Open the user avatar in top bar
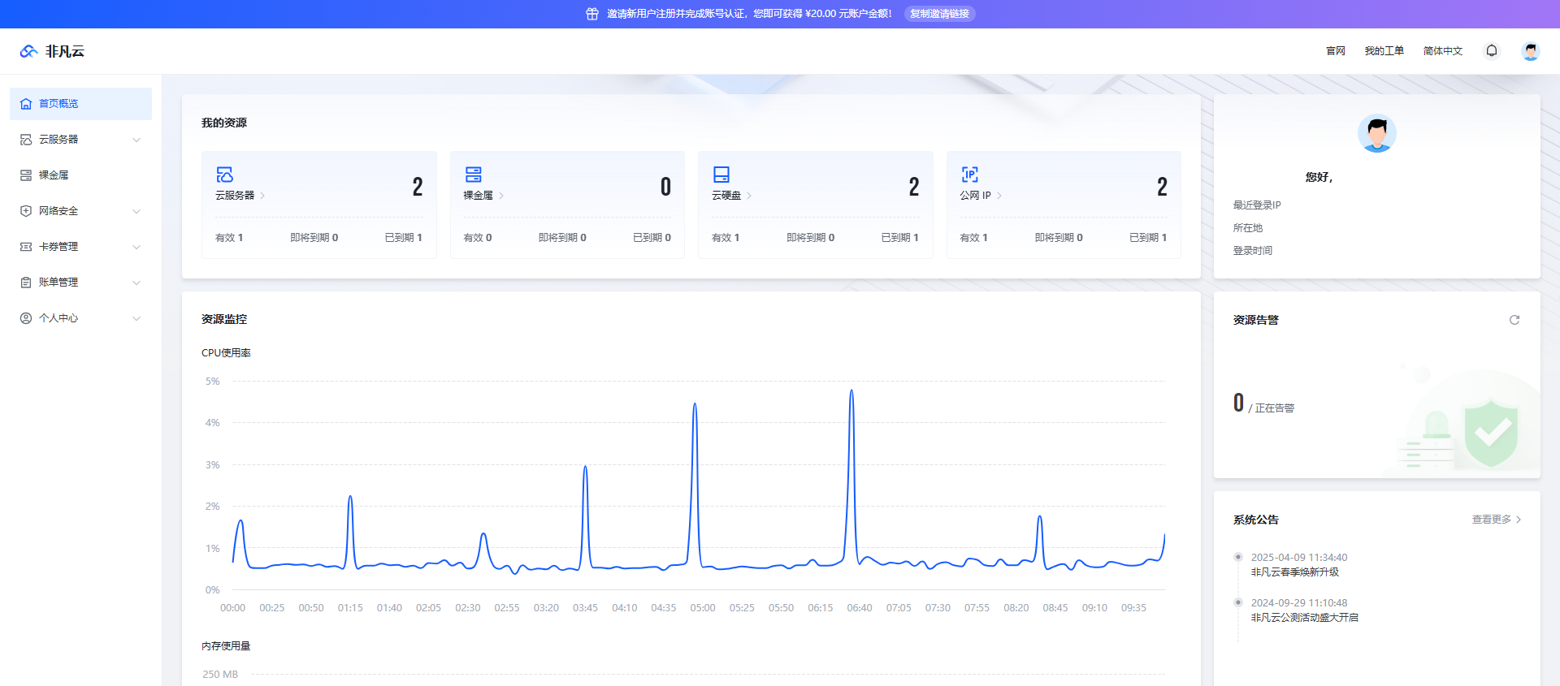The height and width of the screenshot is (686, 1560). (1531, 51)
